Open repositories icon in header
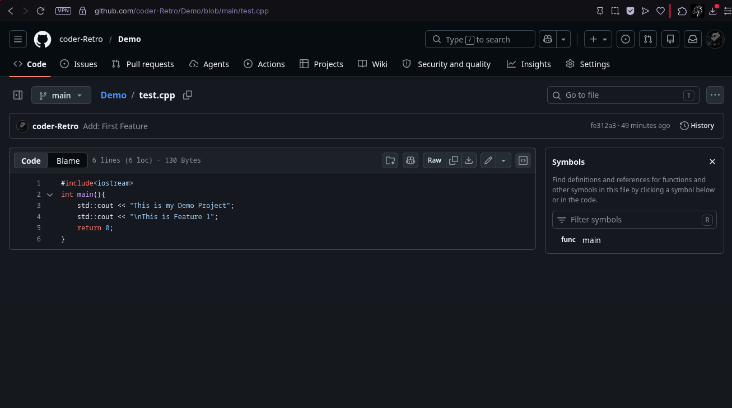Image resolution: width=732 pixels, height=408 pixels. [x=670, y=39]
